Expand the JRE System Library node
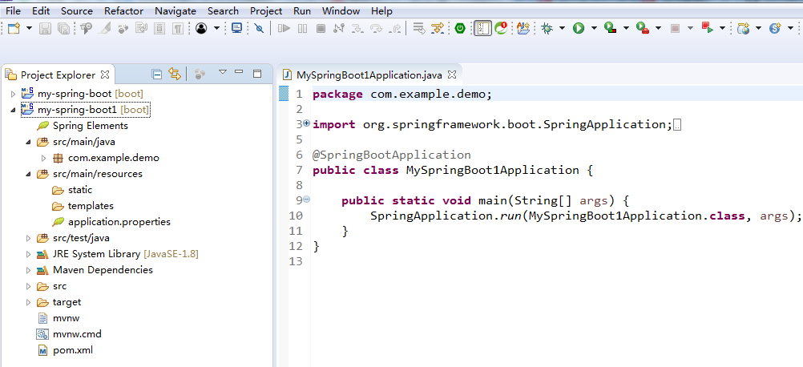Viewport: 803px width, 367px height. (x=29, y=254)
